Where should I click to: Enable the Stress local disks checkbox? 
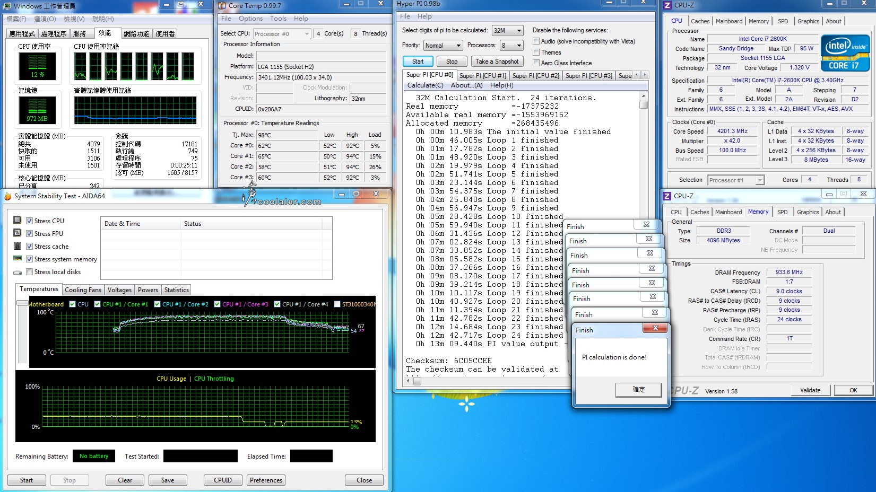[x=30, y=272]
